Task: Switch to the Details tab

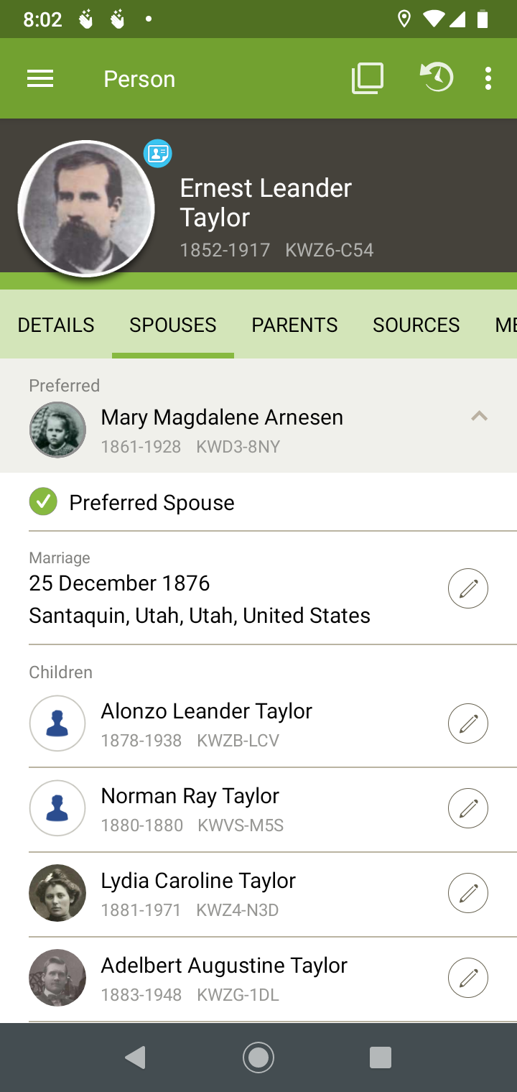Action: [56, 325]
